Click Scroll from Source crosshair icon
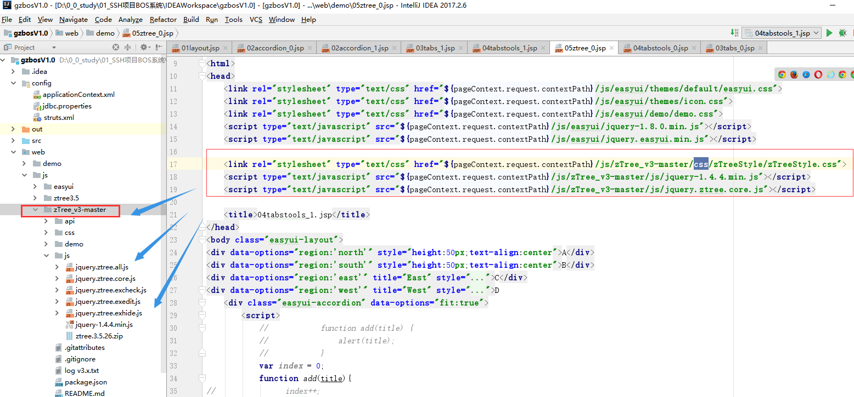The image size is (854, 397). tap(116, 47)
